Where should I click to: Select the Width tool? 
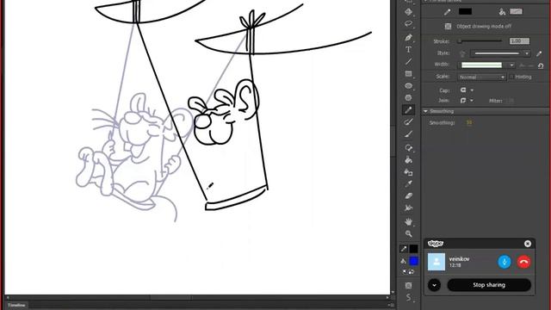pyautogui.click(x=408, y=208)
